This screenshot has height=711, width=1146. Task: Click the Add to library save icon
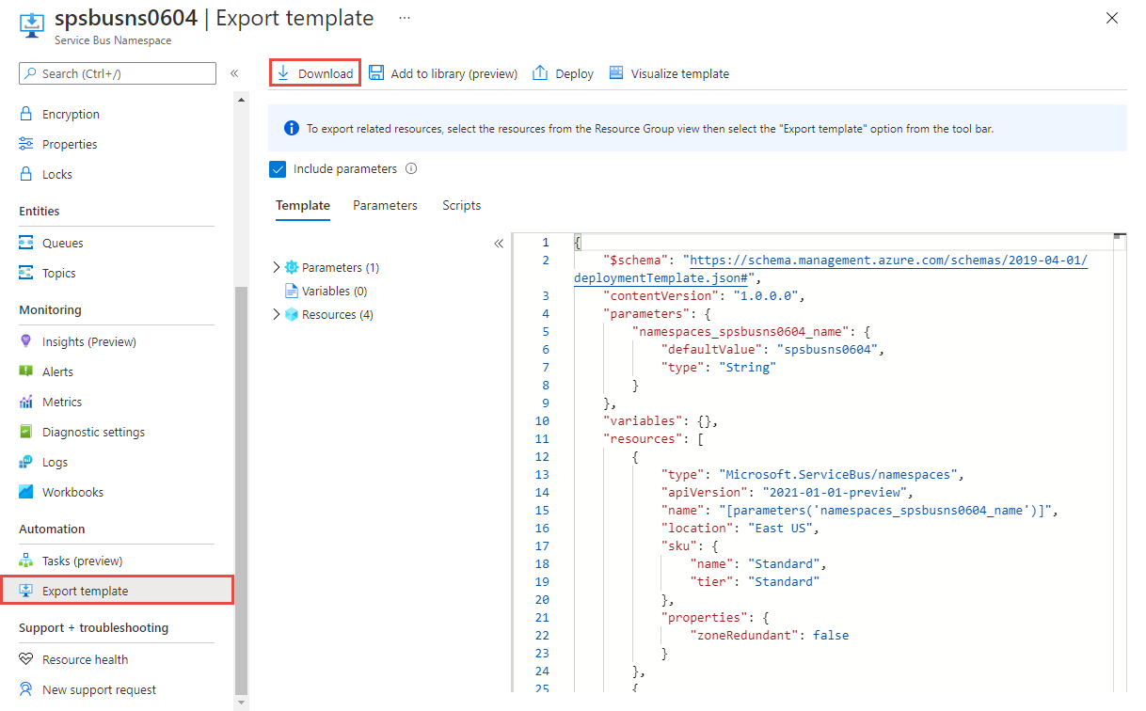(x=376, y=73)
